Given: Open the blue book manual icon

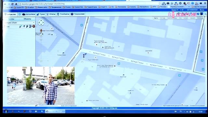Looking at the screenshot, I should point(201,14).
